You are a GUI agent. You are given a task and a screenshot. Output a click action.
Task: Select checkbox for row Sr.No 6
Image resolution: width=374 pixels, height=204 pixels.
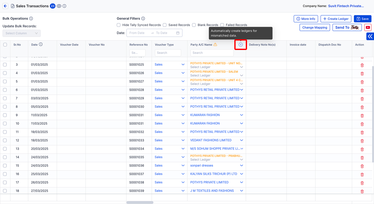point(5,90)
